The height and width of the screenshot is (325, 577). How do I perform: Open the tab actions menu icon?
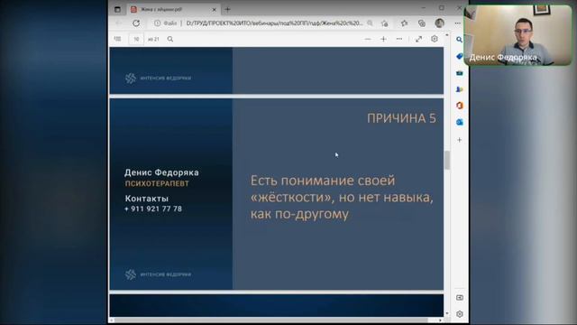coord(117,10)
